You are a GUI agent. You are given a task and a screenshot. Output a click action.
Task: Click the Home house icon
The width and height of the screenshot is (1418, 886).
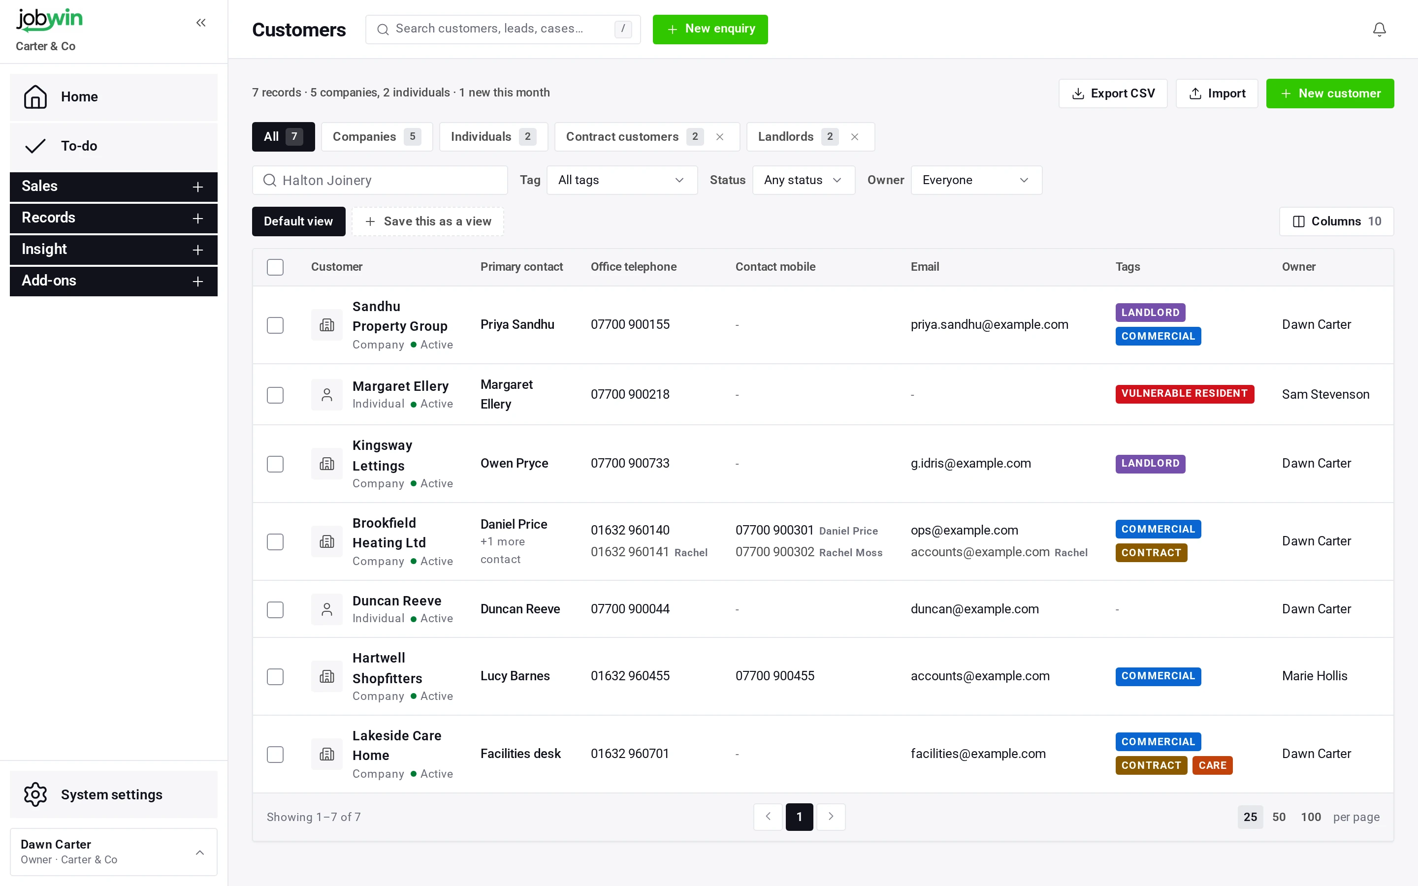pyautogui.click(x=35, y=96)
